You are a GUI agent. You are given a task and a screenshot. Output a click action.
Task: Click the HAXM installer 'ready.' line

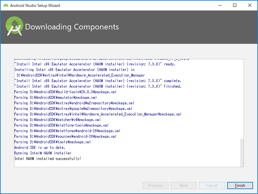tap(95, 64)
